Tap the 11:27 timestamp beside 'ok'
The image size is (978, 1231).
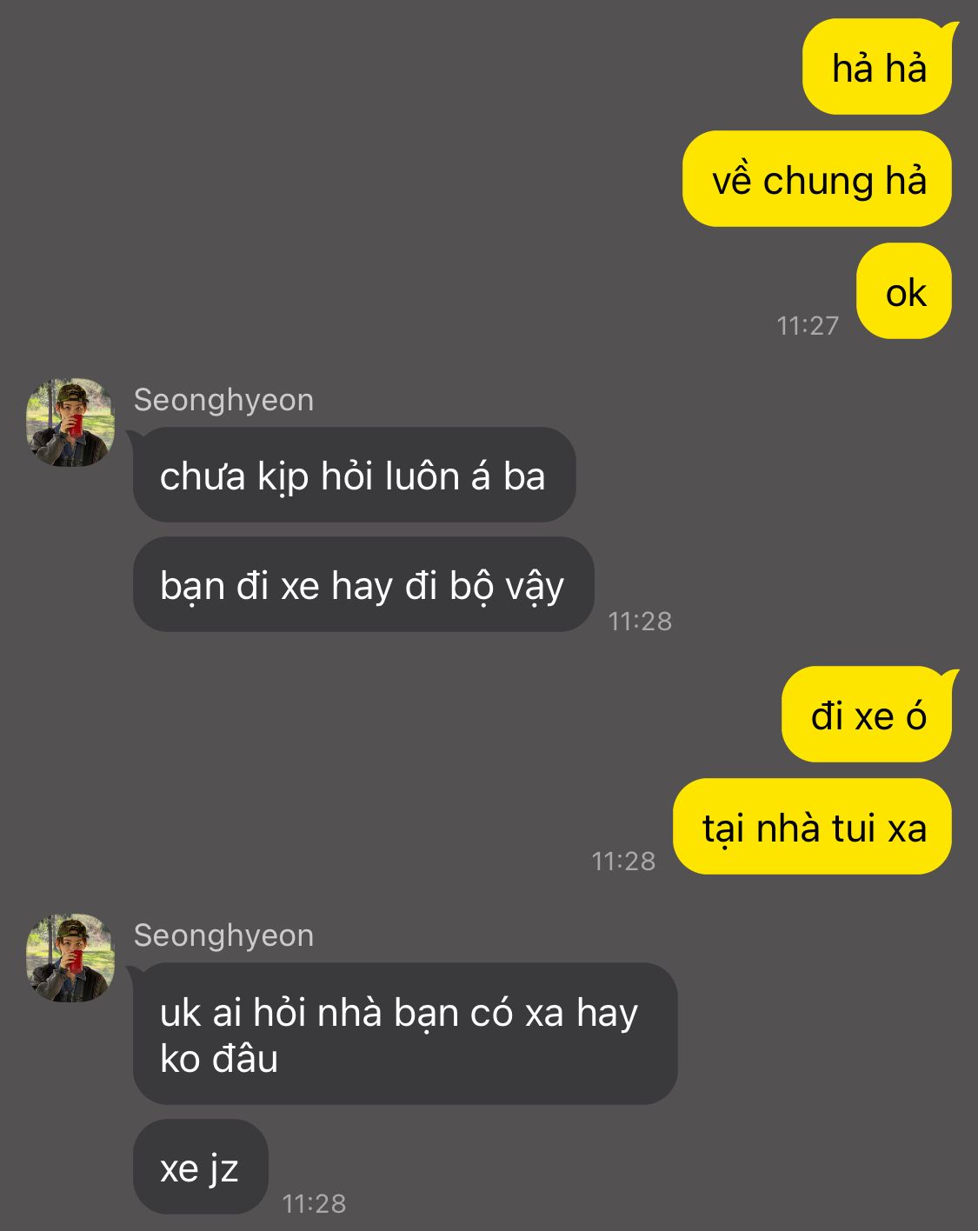pyautogui.click(x=808, y=326)
